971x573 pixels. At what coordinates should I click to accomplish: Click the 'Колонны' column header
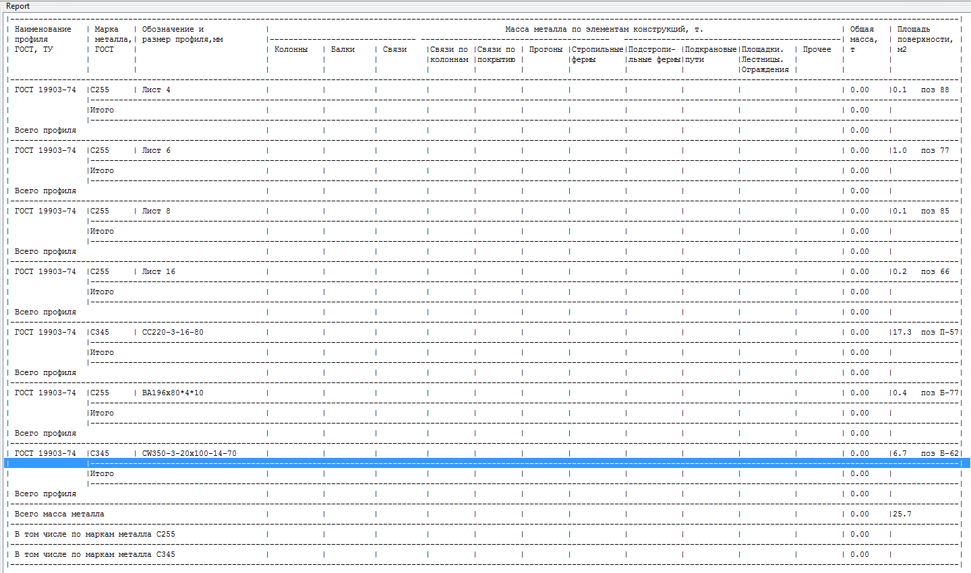pyautogui.click(x=291, y=49)
